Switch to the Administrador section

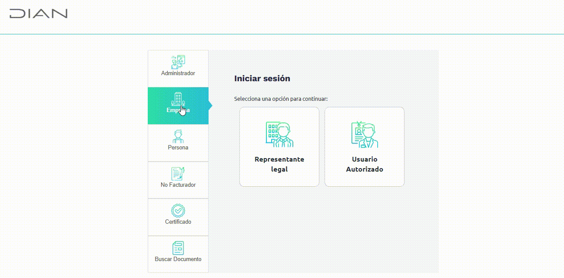pyautogui.click(x=178, y=68)
